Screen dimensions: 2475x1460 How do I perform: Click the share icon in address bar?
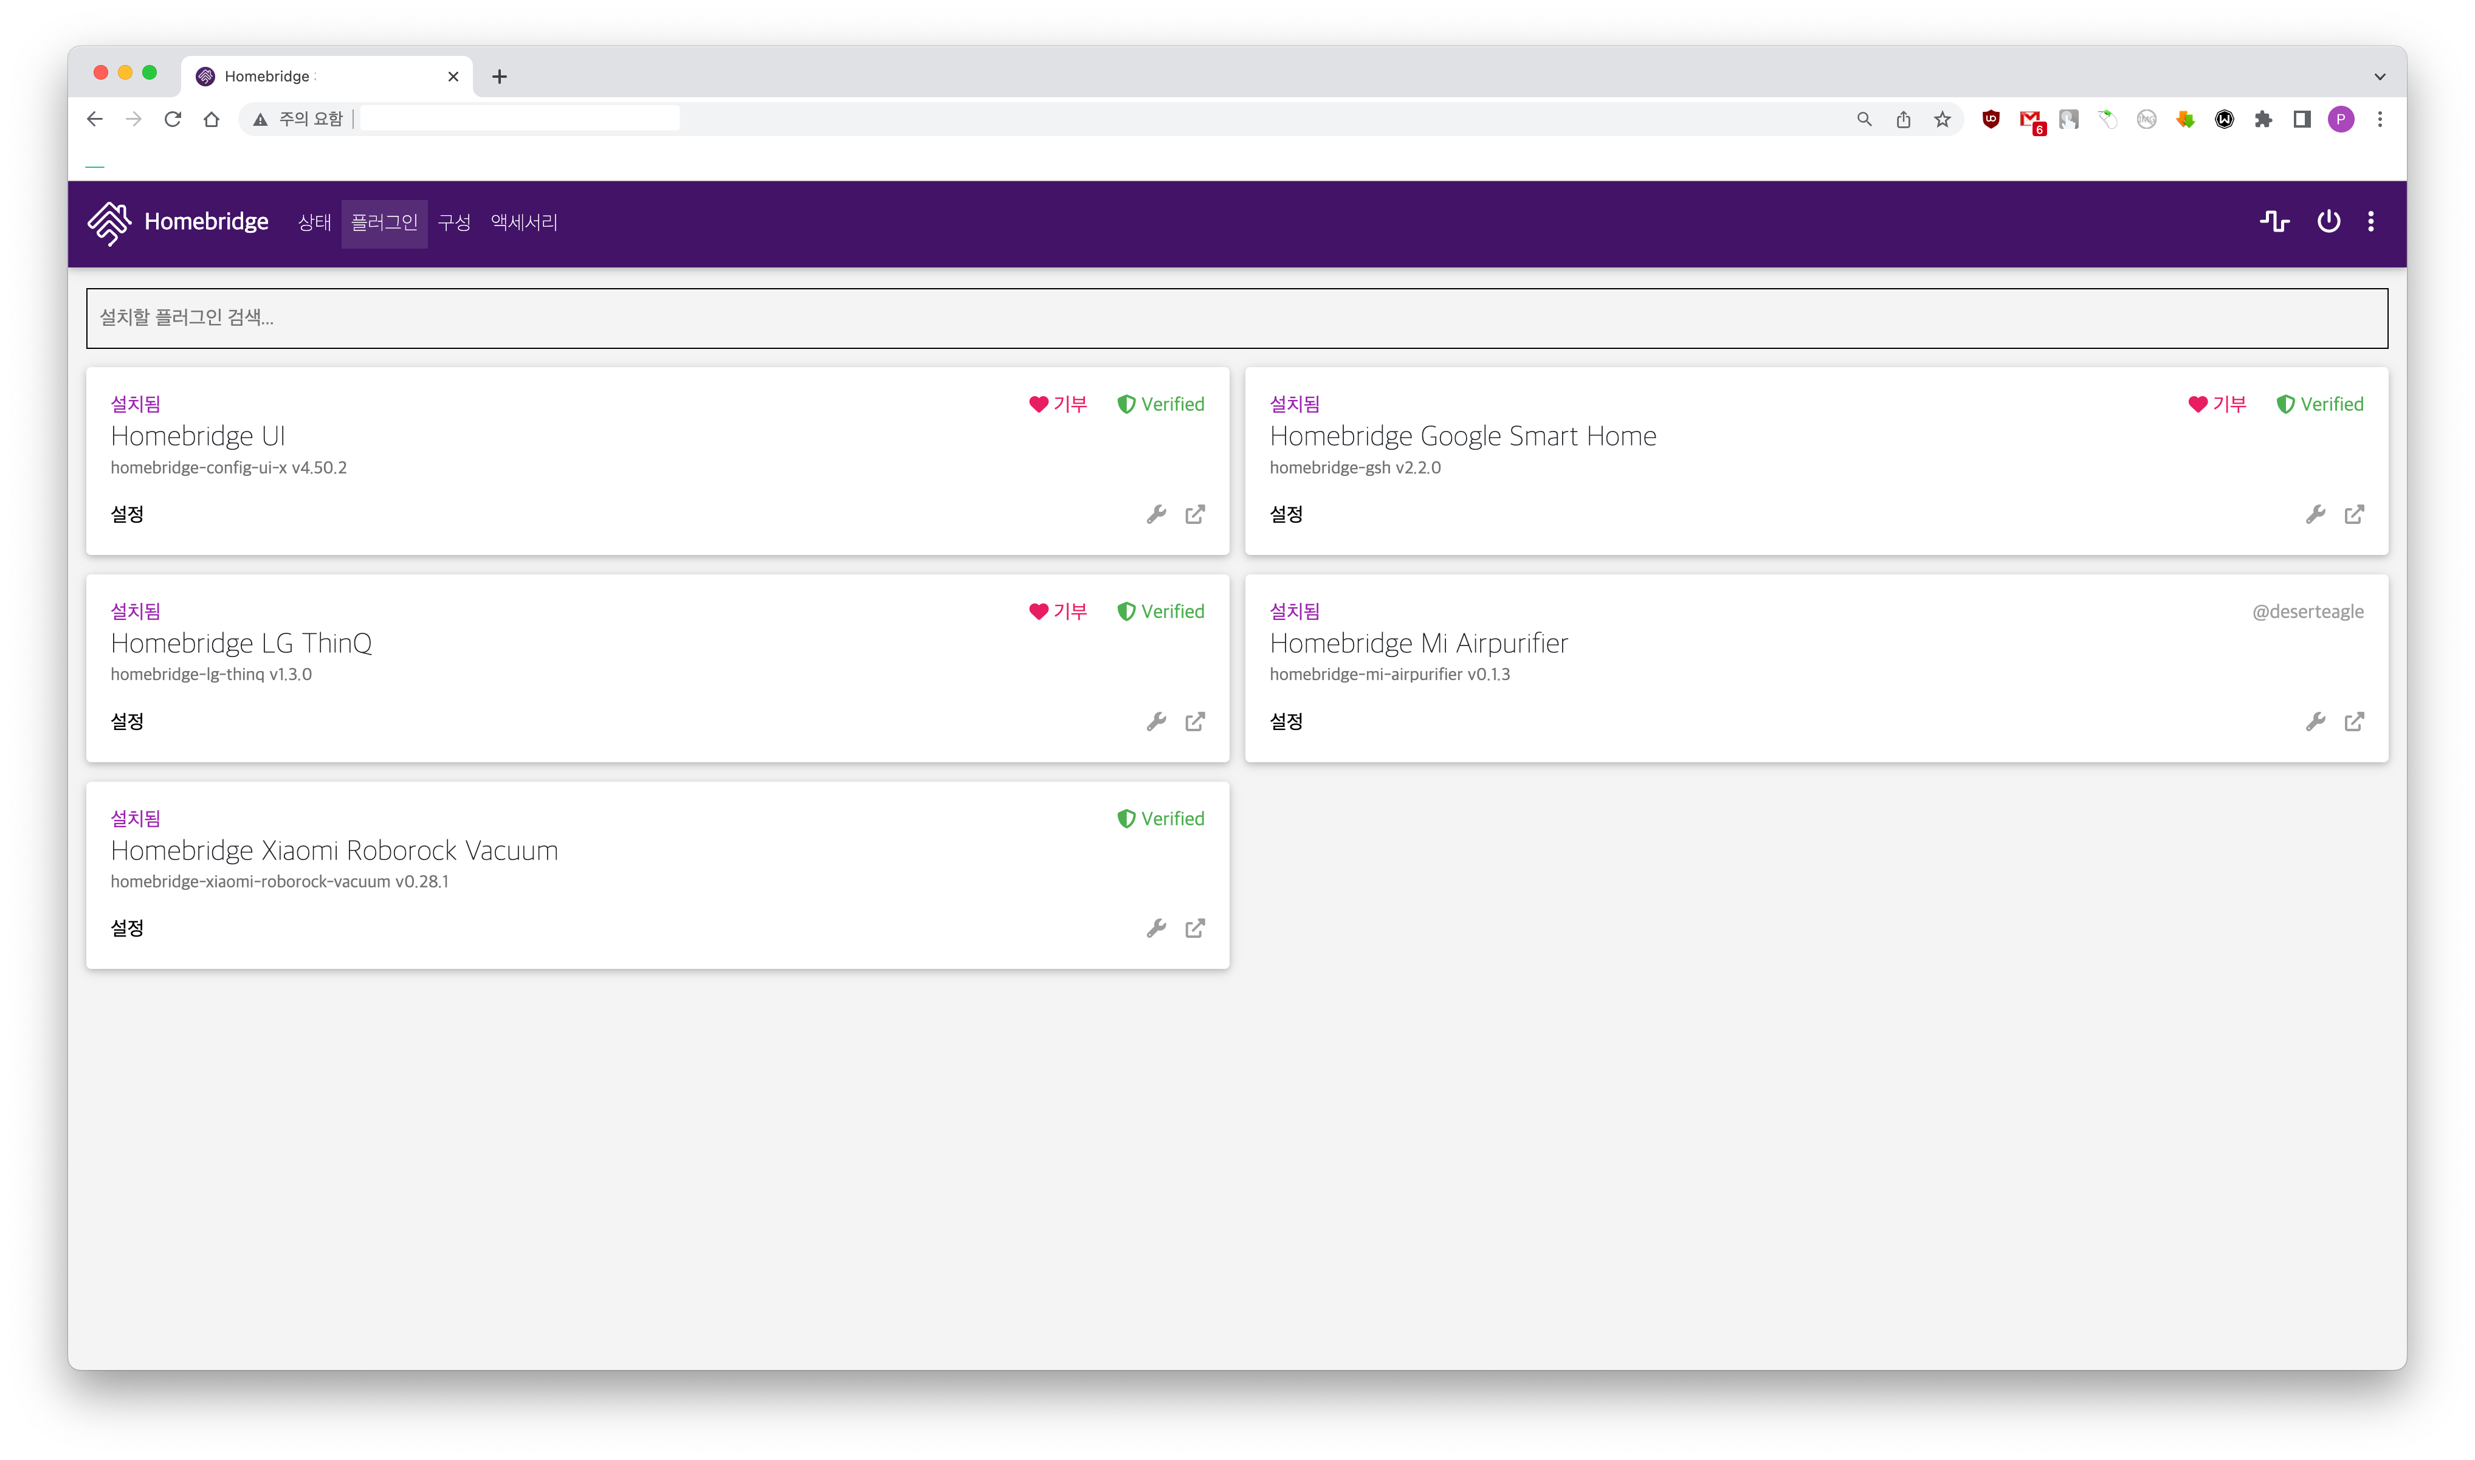(1904, 119)
